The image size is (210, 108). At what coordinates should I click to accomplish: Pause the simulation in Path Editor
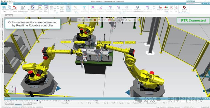(x=37, y=101)
